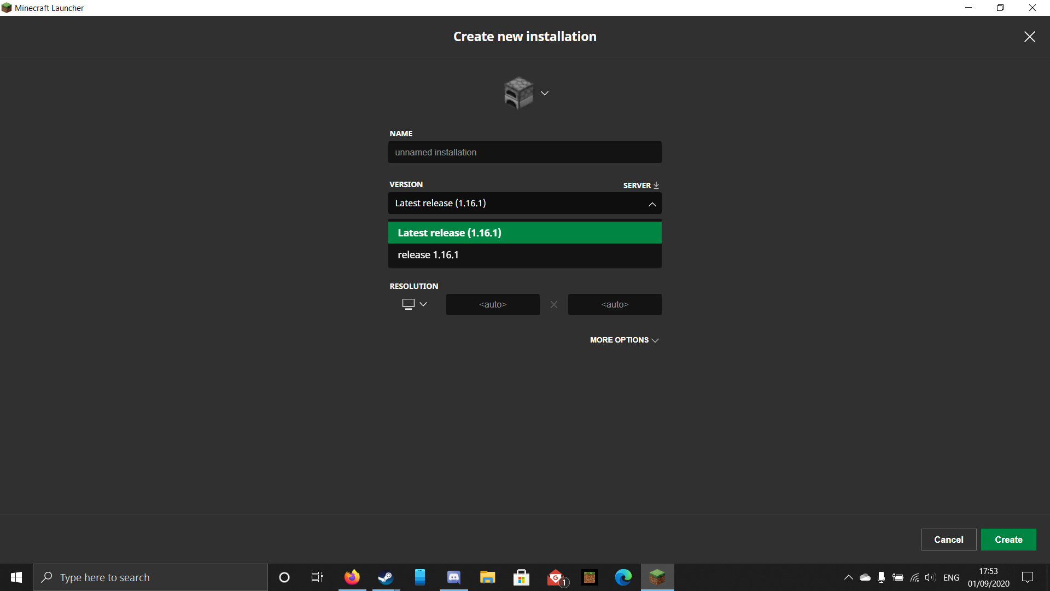Click the resolution width auto field
The image size is (1050, 591).
pos(492,304)
